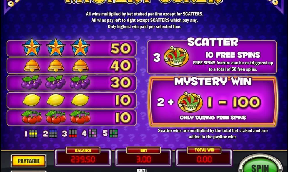Click the middle red cherries symbol
The height and width of the screenshot is (172, 288).
pos(56,117)
